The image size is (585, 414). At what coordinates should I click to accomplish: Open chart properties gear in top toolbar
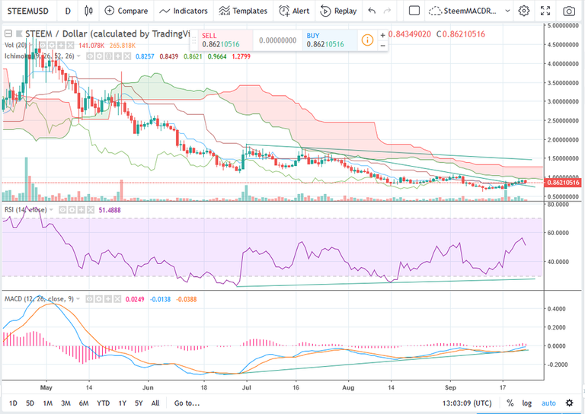[x=524, y=11]
